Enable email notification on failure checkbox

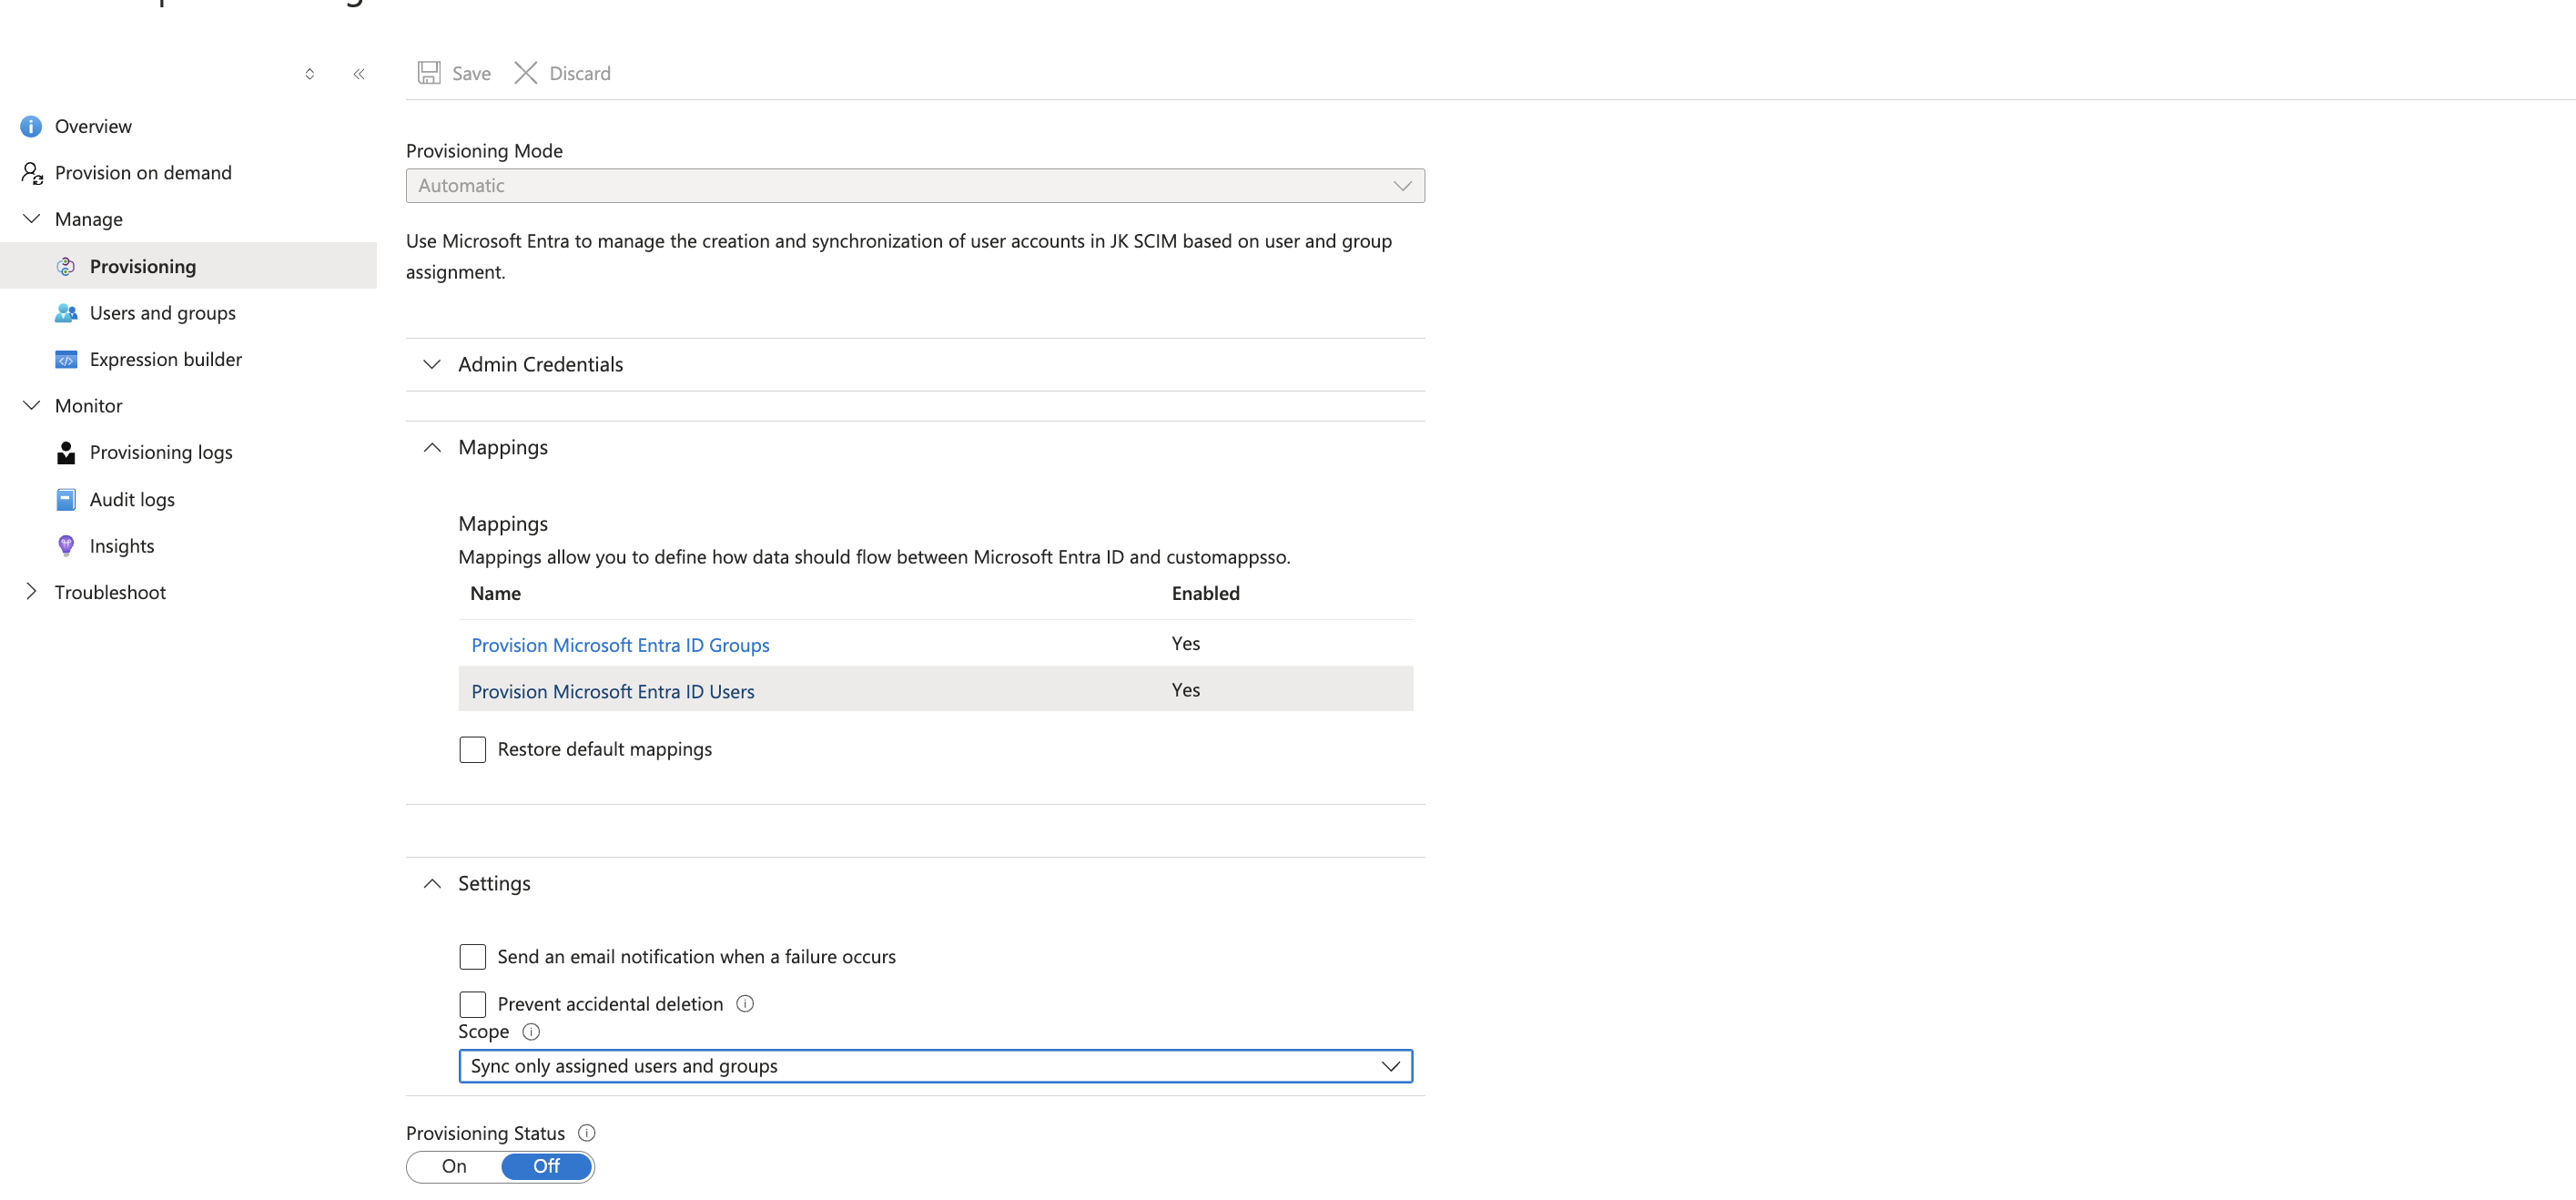click(x=472, y=957)
